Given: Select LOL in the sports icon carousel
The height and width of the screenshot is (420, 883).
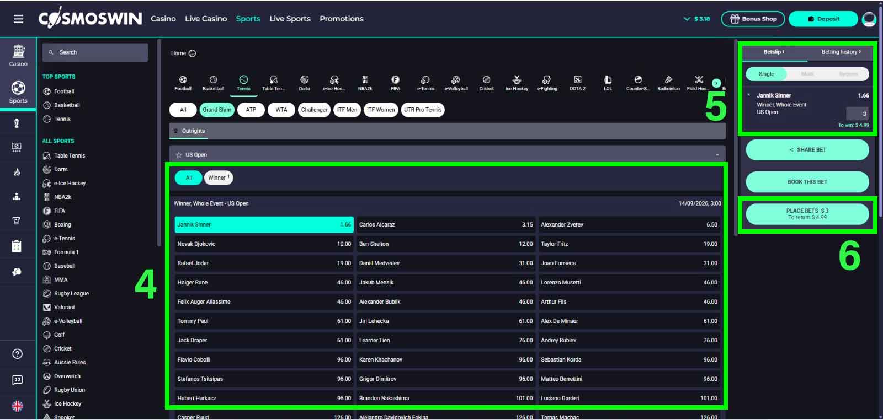Looking at the screenshot, I should coord(608,83).
